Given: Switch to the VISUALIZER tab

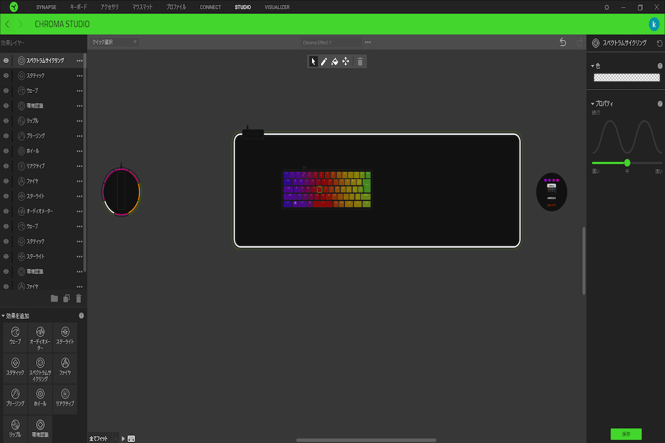Looking at the screenshot, I should [x=277, y=7].
